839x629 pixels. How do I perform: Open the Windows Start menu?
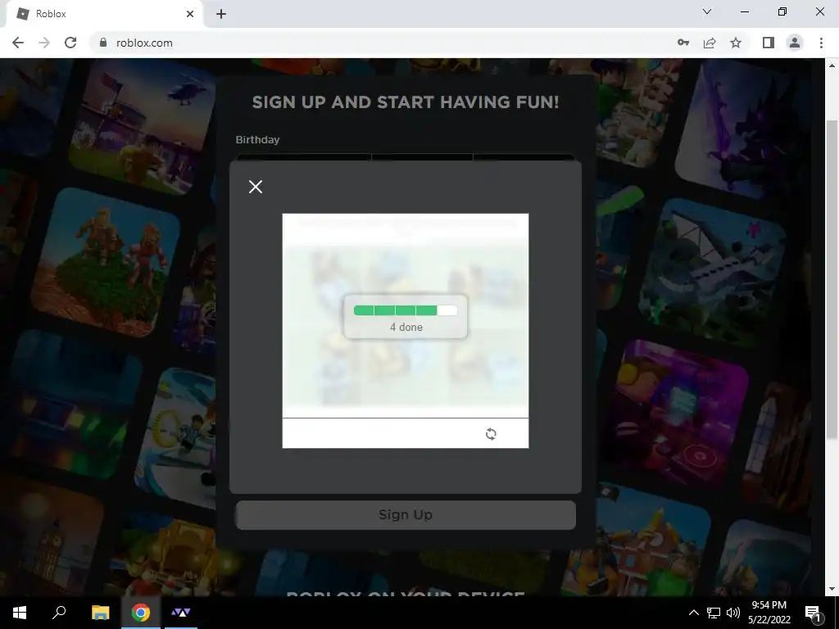coord(20,613)
